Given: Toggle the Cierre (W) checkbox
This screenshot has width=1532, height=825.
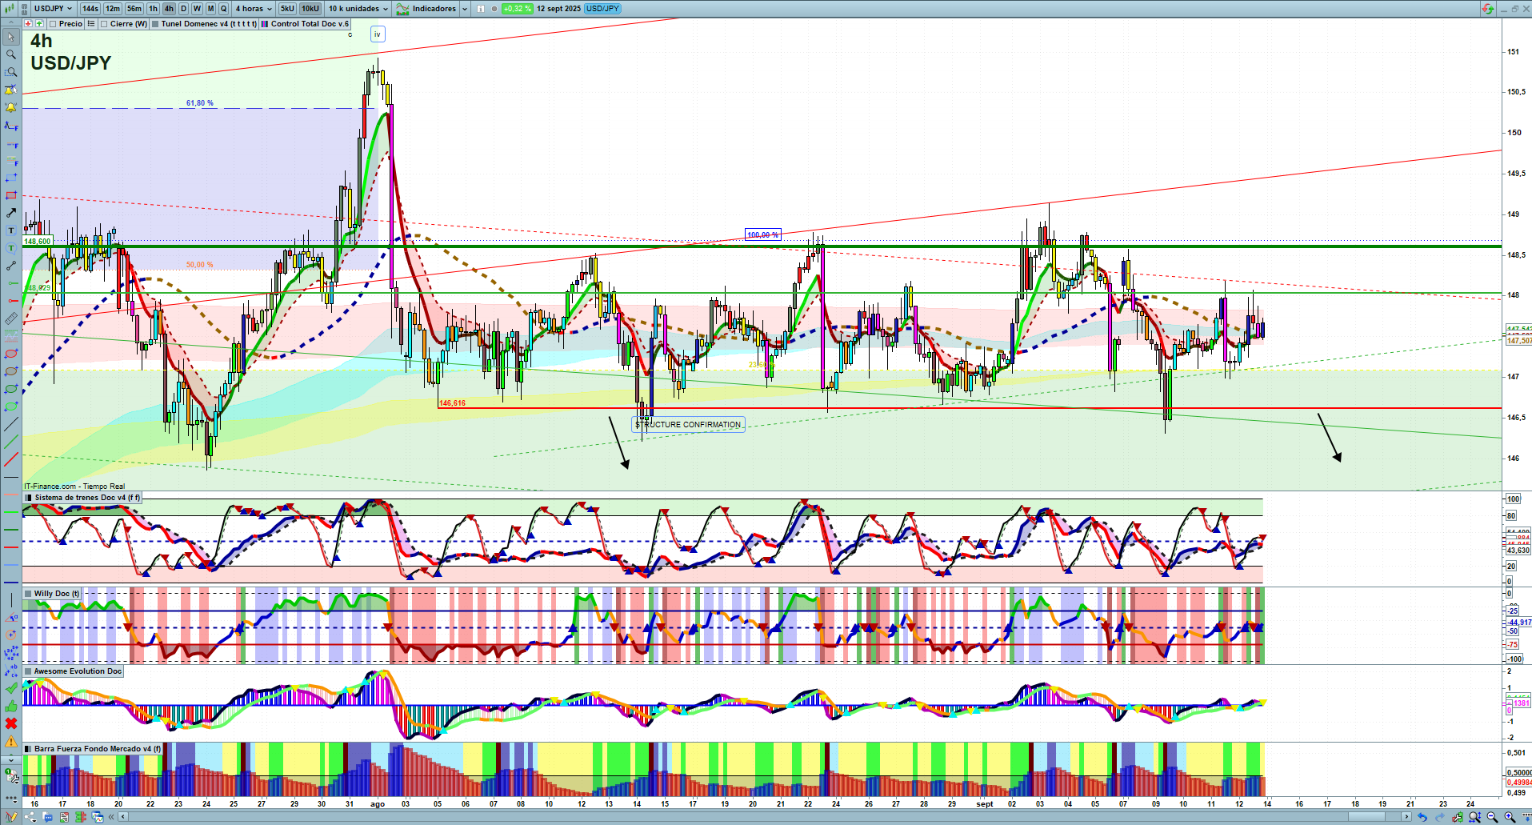Looking at the screenshot, I should tap(104, 24).
